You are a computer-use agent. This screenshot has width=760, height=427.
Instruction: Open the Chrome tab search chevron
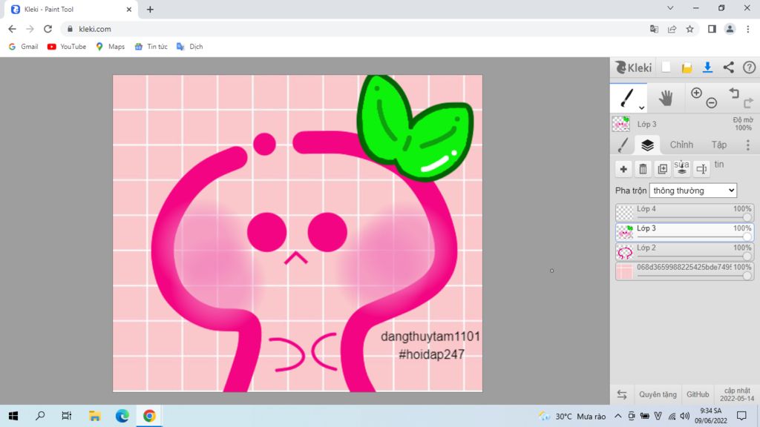(670, 7)
